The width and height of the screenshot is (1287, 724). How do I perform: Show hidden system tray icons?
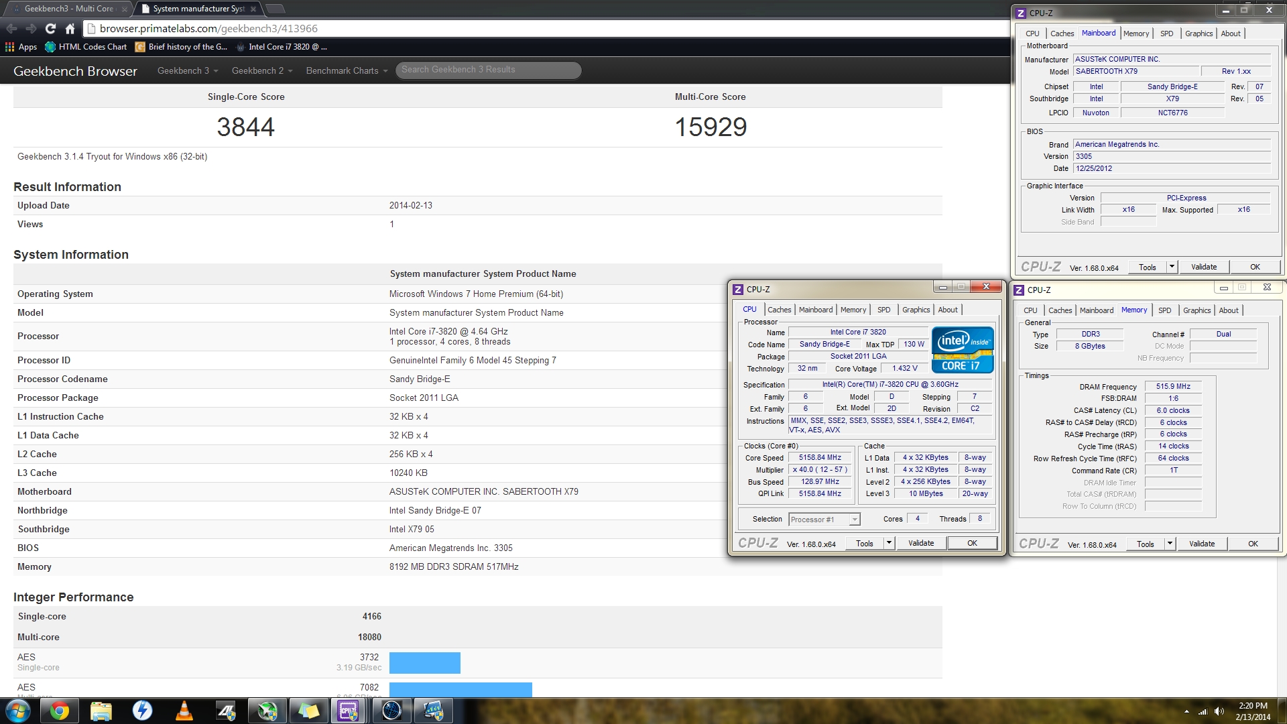(x=1186, y=711)
